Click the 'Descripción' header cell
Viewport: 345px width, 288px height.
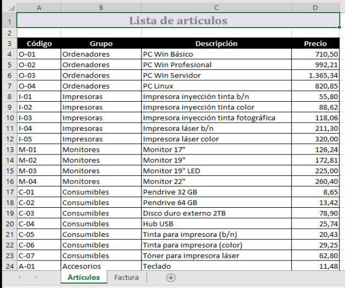click(216, 43)
